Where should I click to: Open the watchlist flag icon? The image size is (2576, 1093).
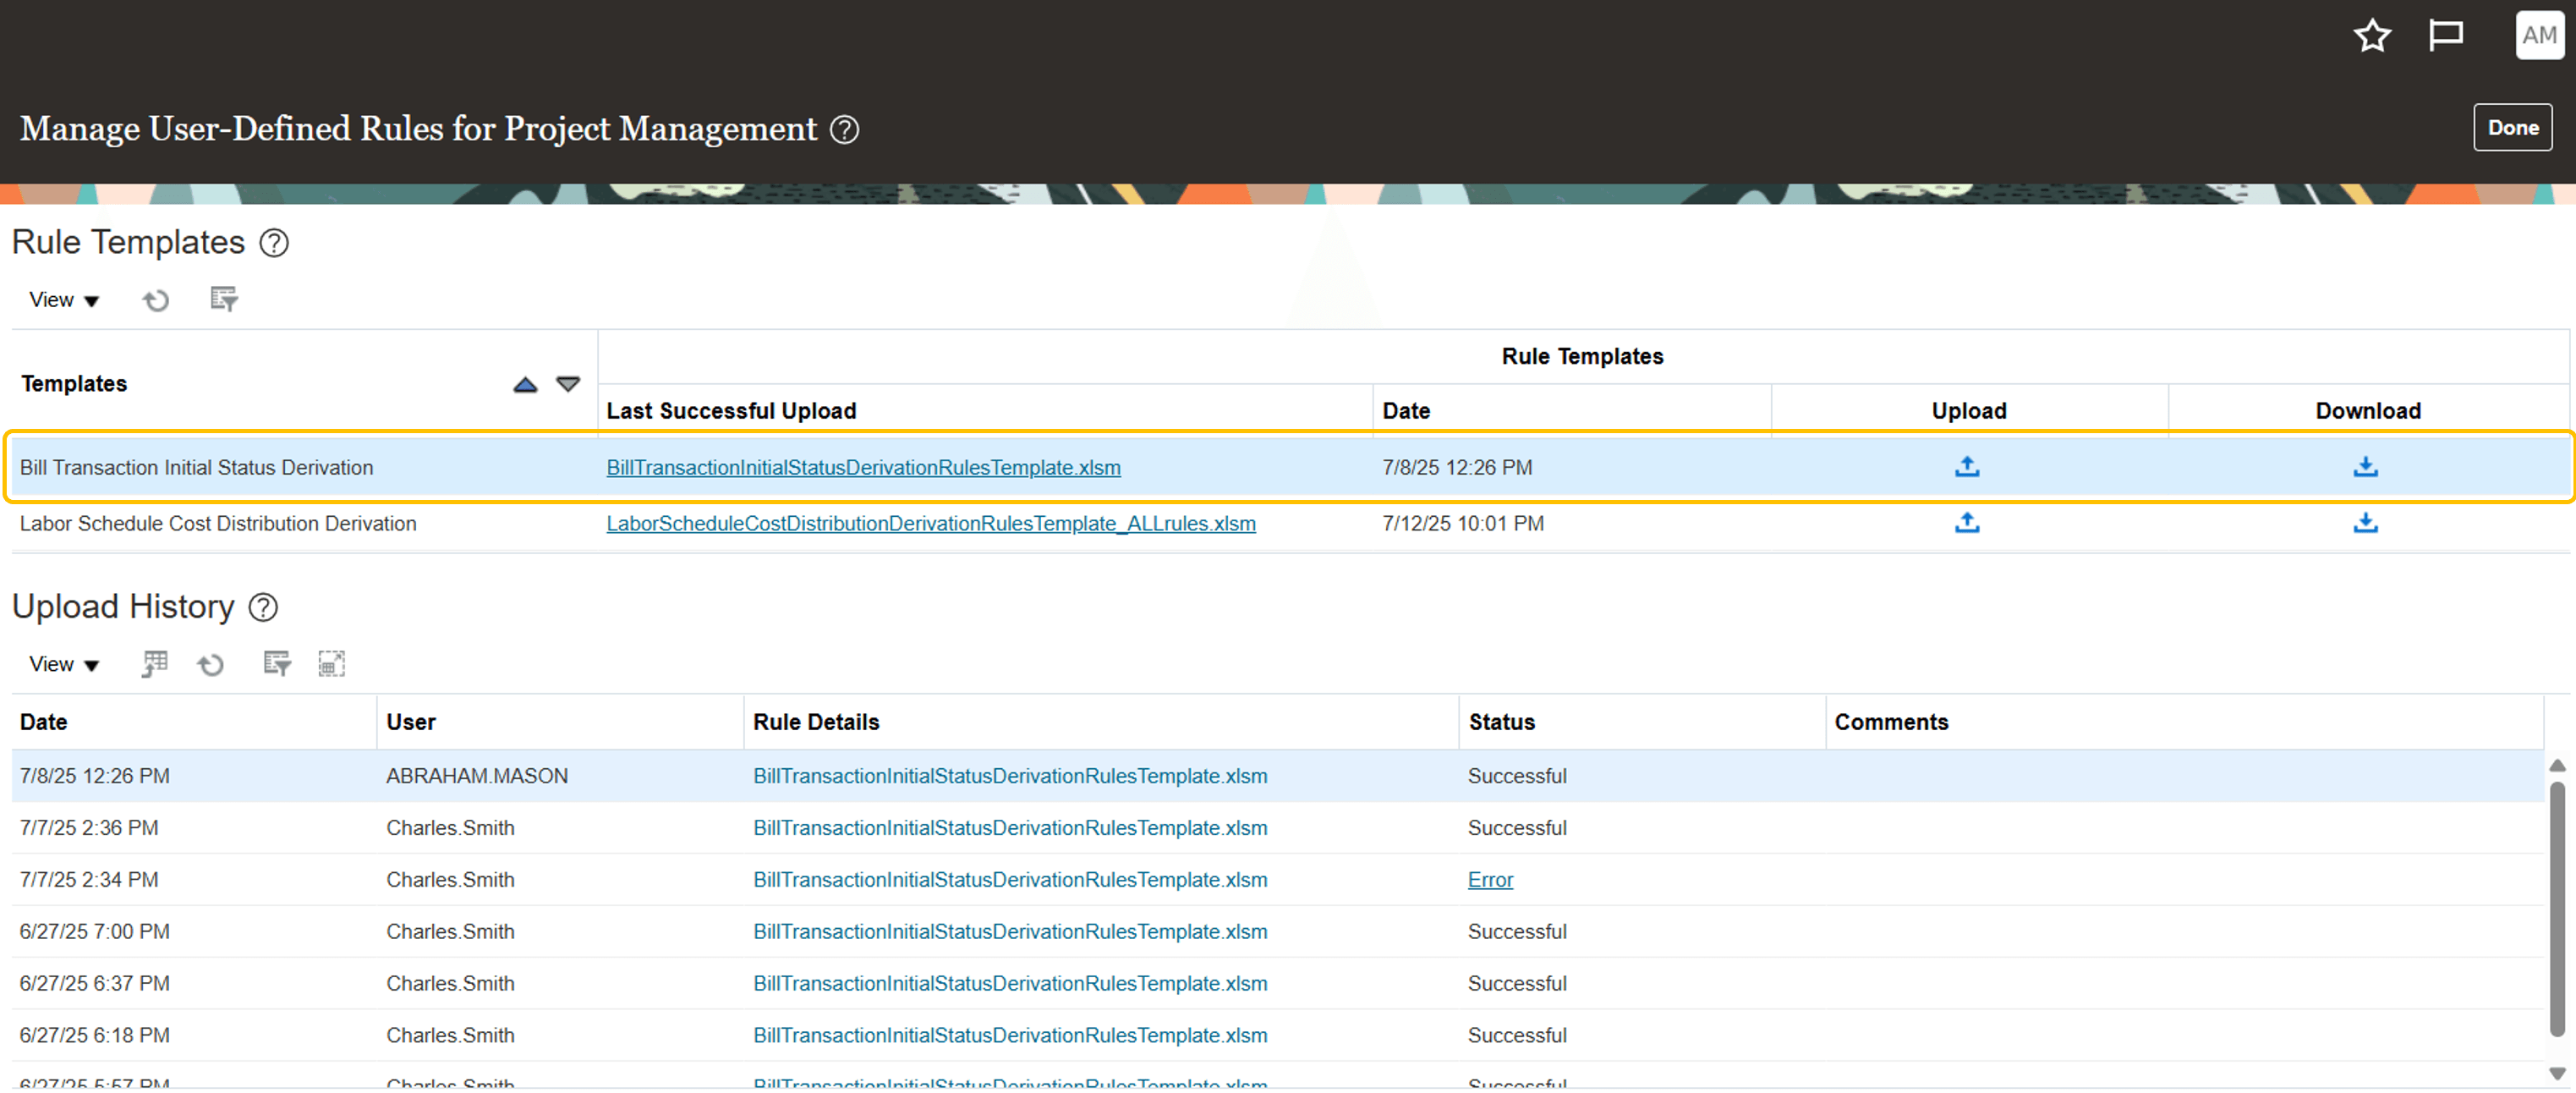[2445, 36]
